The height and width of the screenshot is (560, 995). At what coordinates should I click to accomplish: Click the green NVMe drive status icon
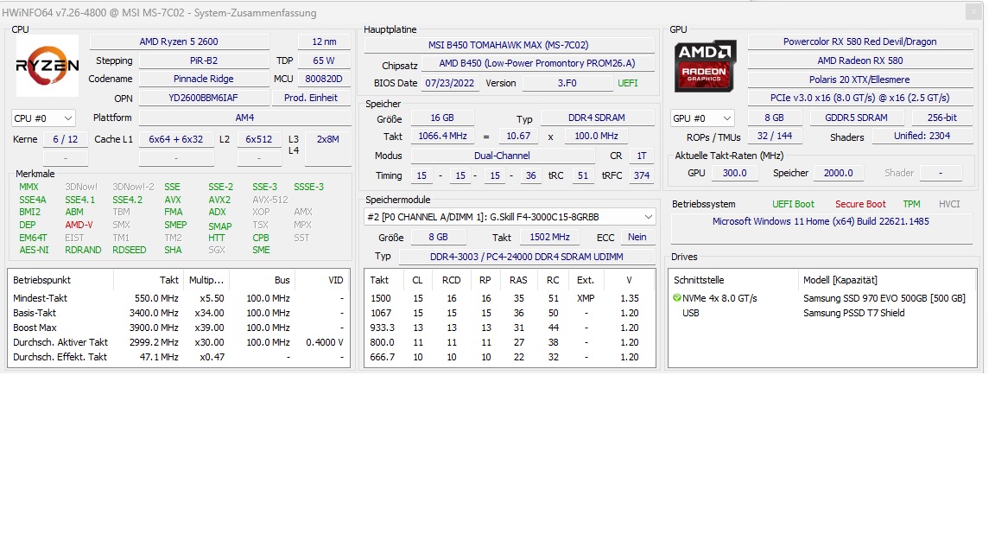pyautogui.click(x=676, y=298)
